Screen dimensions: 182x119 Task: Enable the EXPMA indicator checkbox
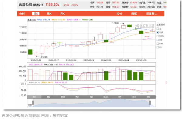click(158, 36)
